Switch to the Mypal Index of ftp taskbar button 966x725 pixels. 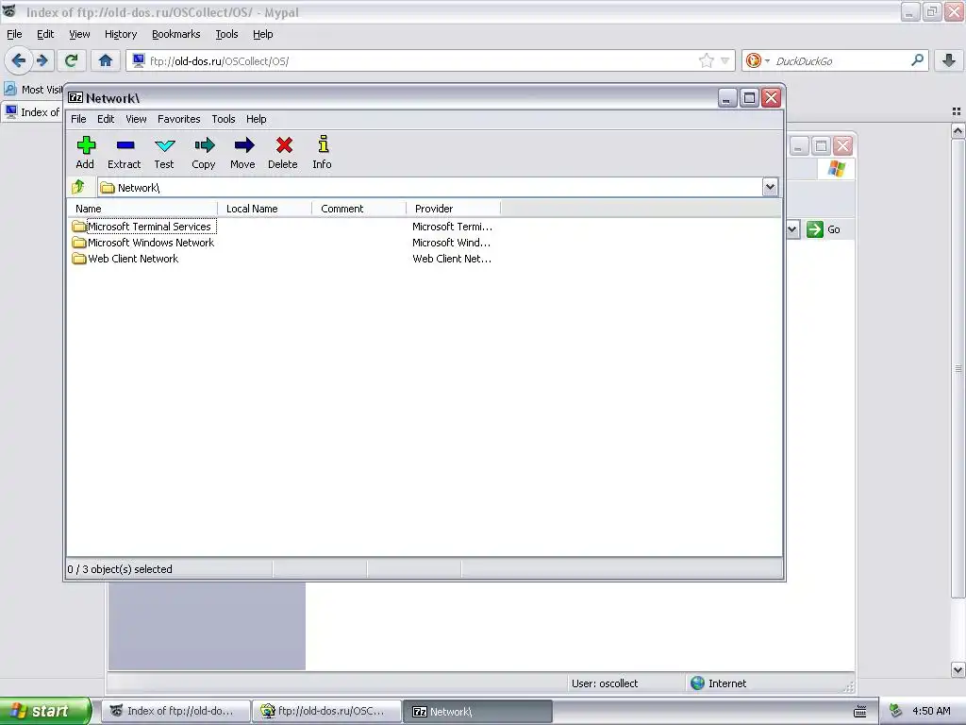[x=176, y=711]
